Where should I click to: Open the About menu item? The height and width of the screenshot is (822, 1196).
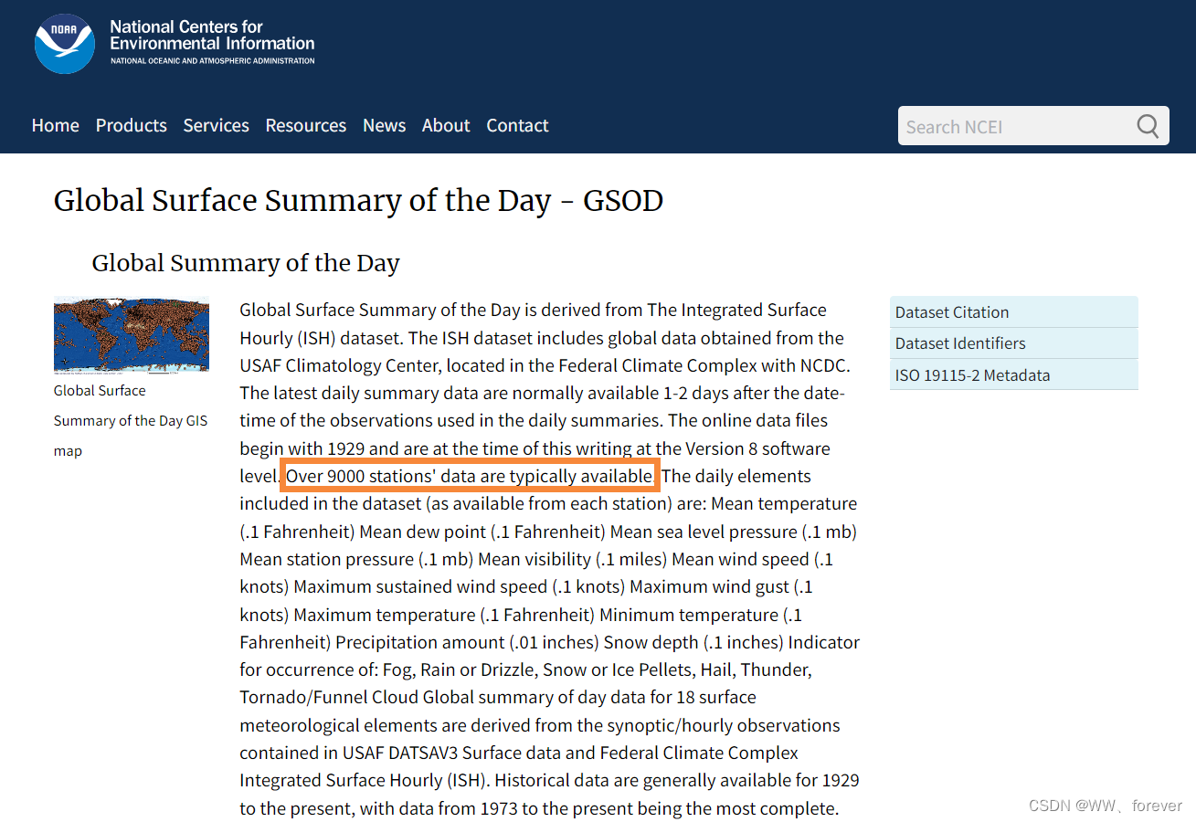446,125
